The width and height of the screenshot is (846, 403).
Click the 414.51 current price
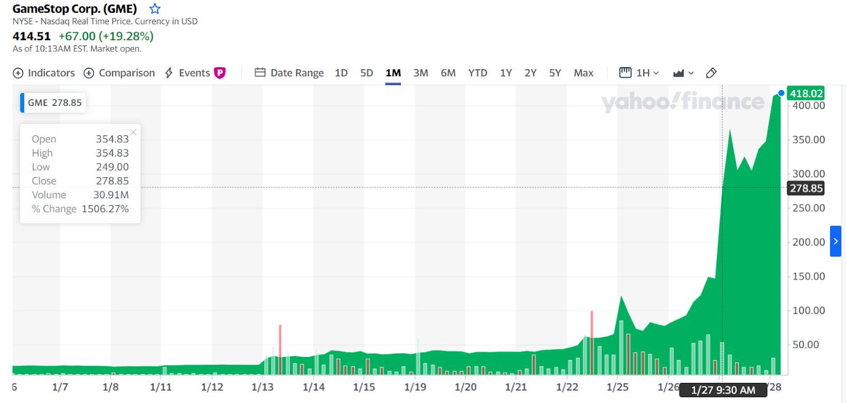32,36
